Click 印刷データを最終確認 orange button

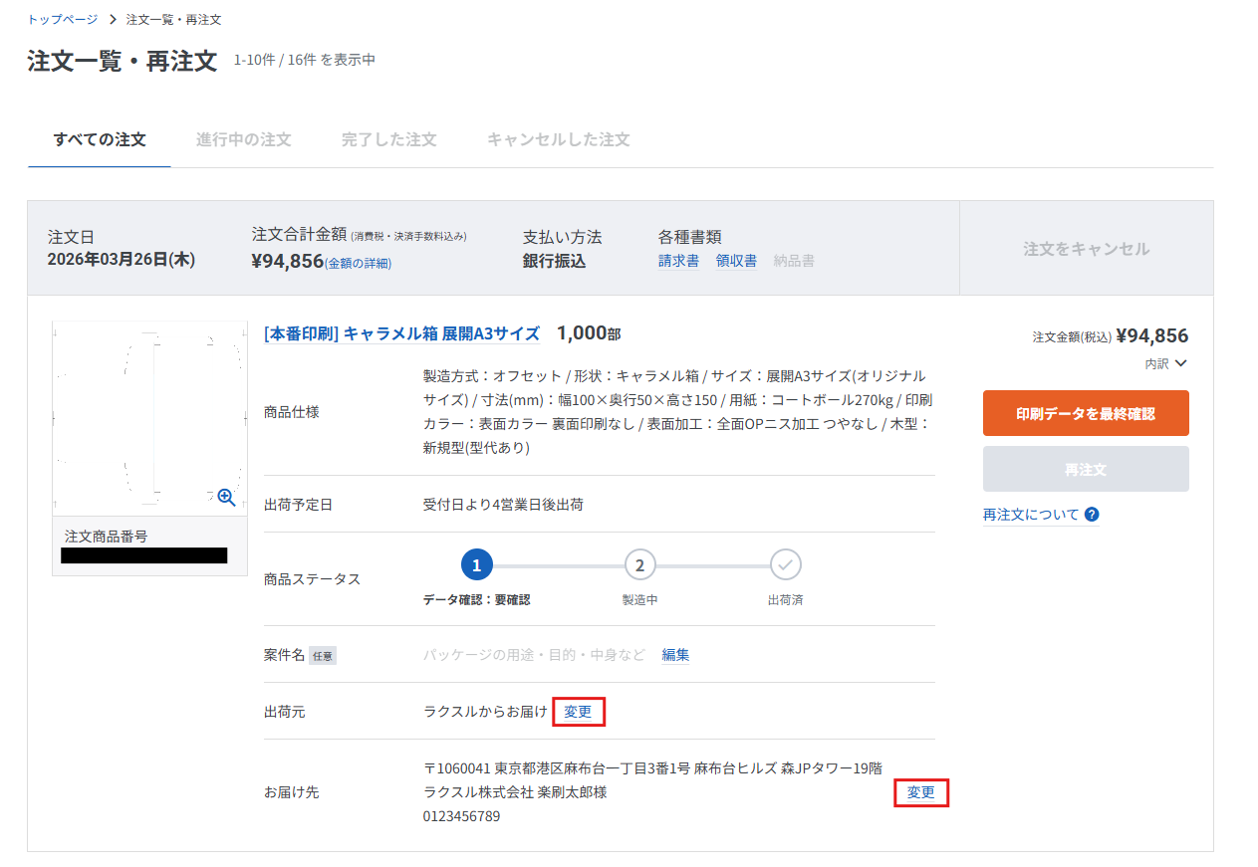1086,413
